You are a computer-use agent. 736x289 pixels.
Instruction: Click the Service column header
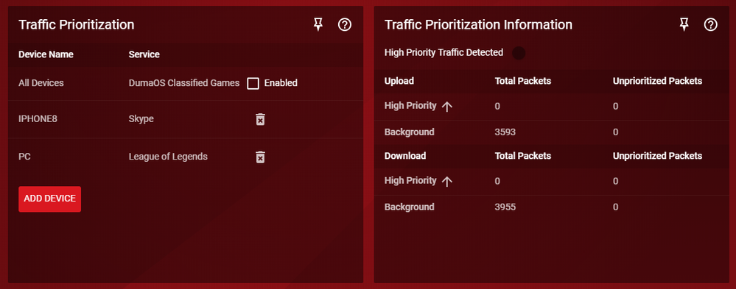[144, 54]
